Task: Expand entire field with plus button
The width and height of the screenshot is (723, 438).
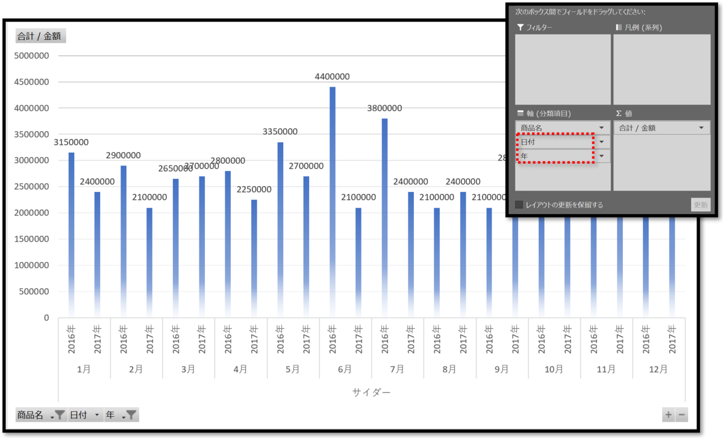Action: [668, 415]
